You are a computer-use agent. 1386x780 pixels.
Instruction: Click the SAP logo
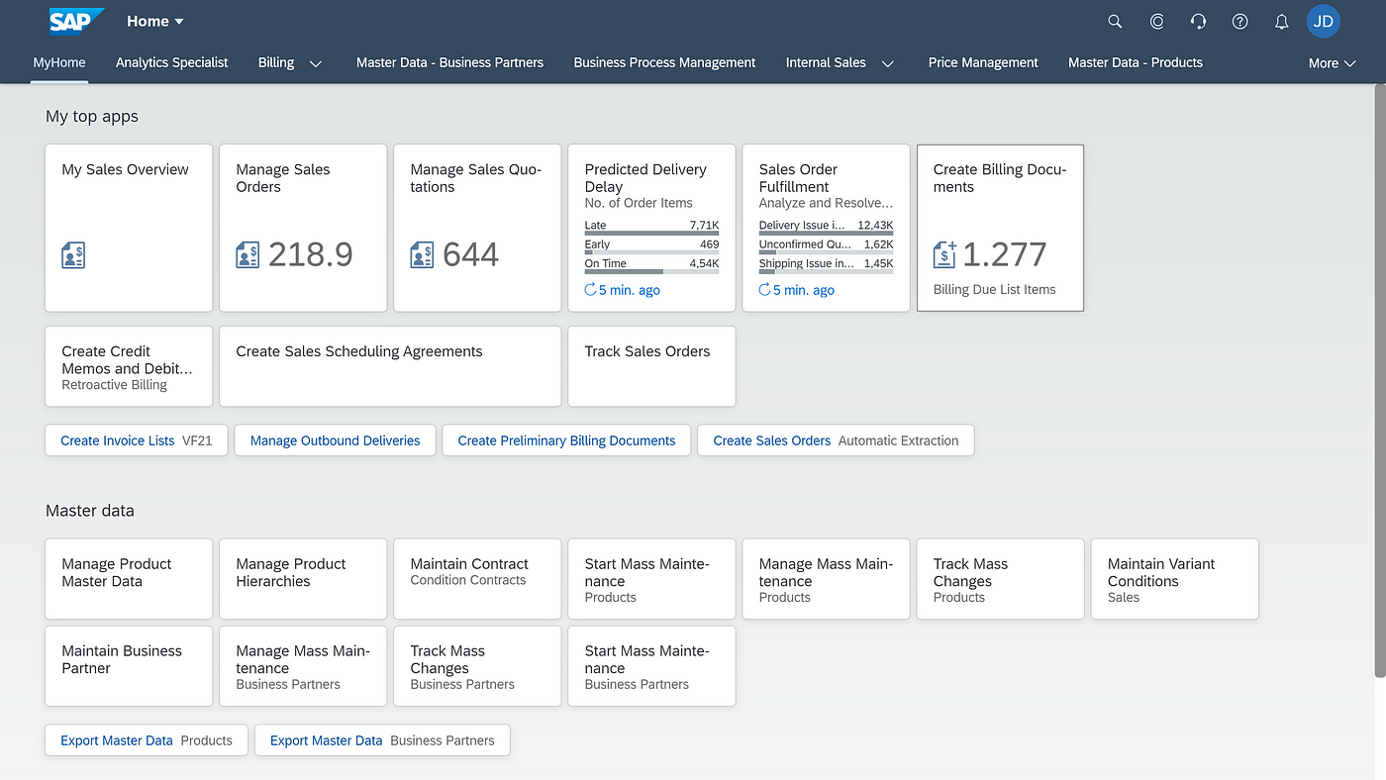[x=77, y=21]
